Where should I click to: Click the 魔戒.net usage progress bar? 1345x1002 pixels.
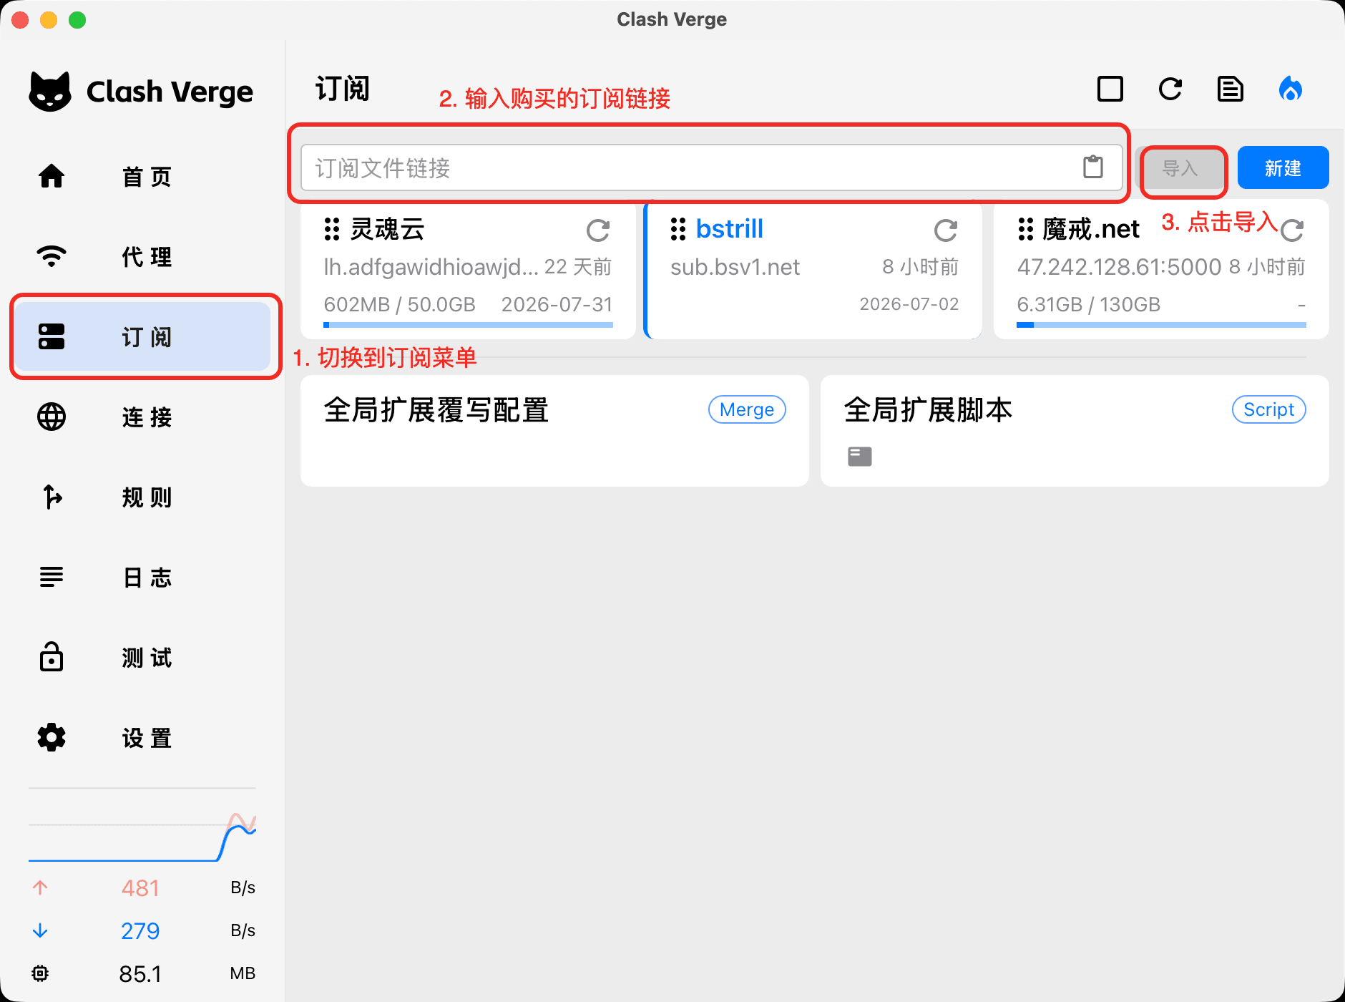[1161, 325]
